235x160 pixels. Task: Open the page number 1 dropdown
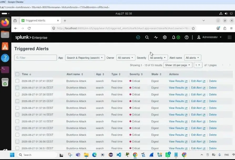pos(198,65)
